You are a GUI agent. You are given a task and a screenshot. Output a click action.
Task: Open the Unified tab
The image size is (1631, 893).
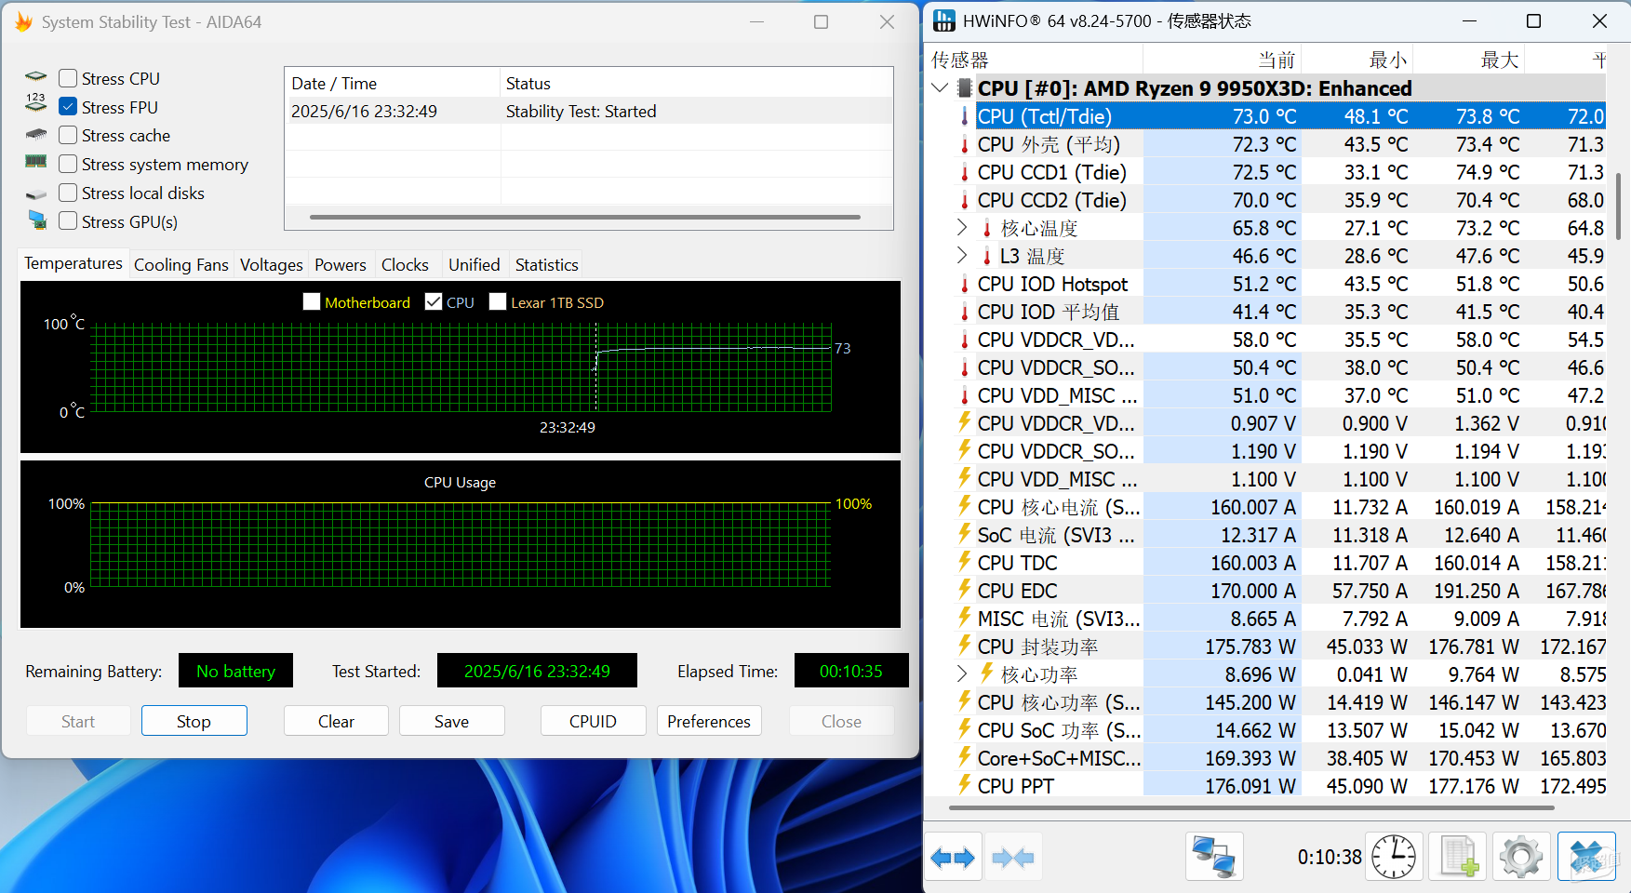(x=475, y=265)
